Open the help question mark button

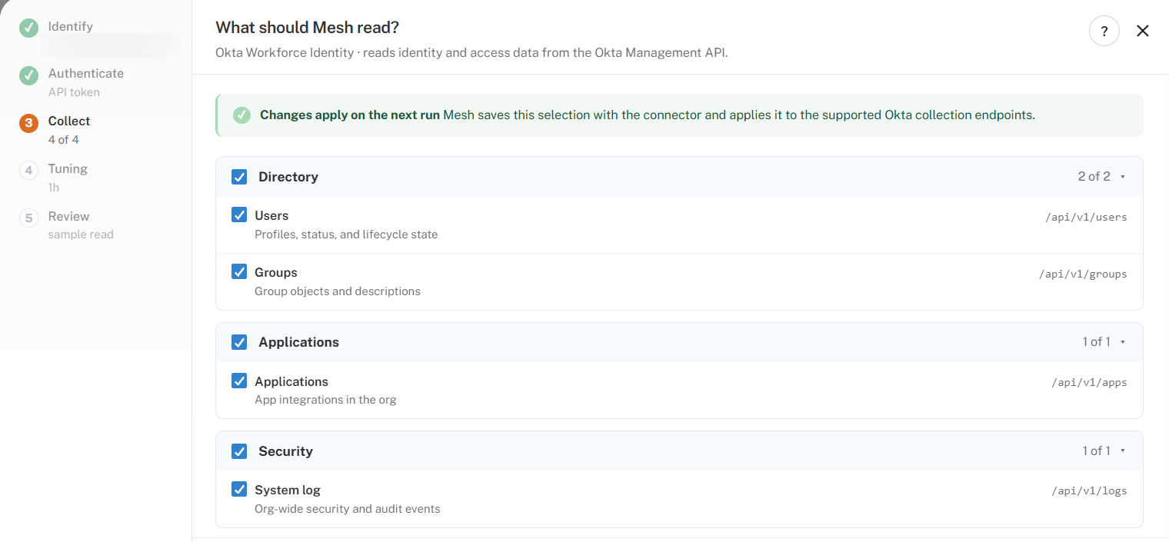[x=1104, y=31]
